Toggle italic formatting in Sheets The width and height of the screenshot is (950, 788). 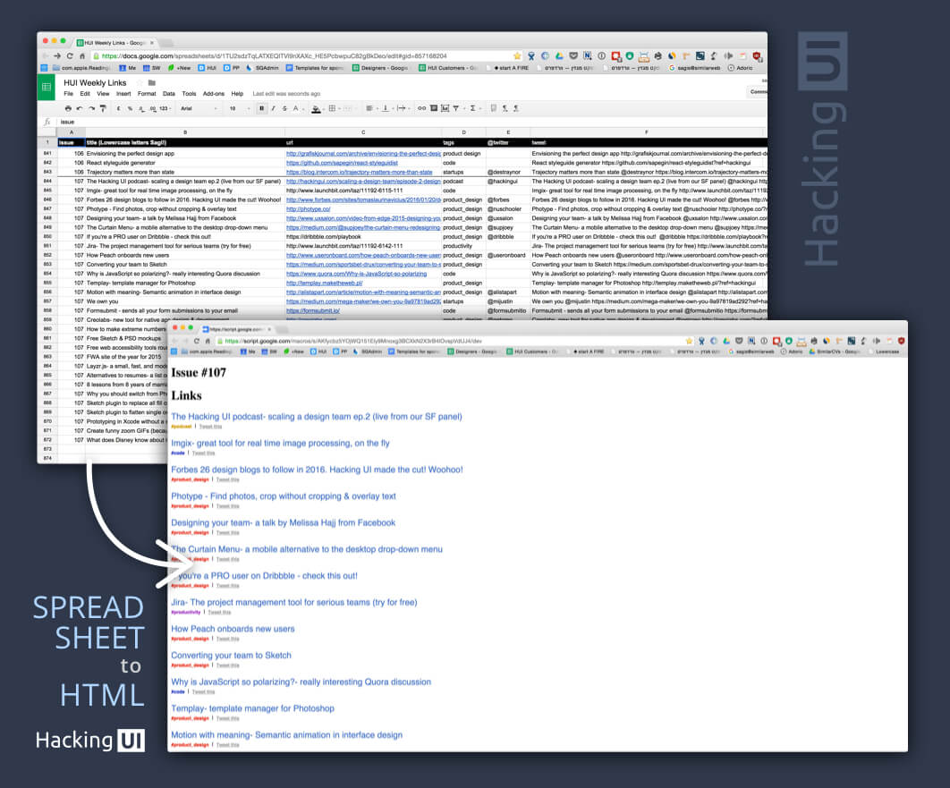[273, 108]
